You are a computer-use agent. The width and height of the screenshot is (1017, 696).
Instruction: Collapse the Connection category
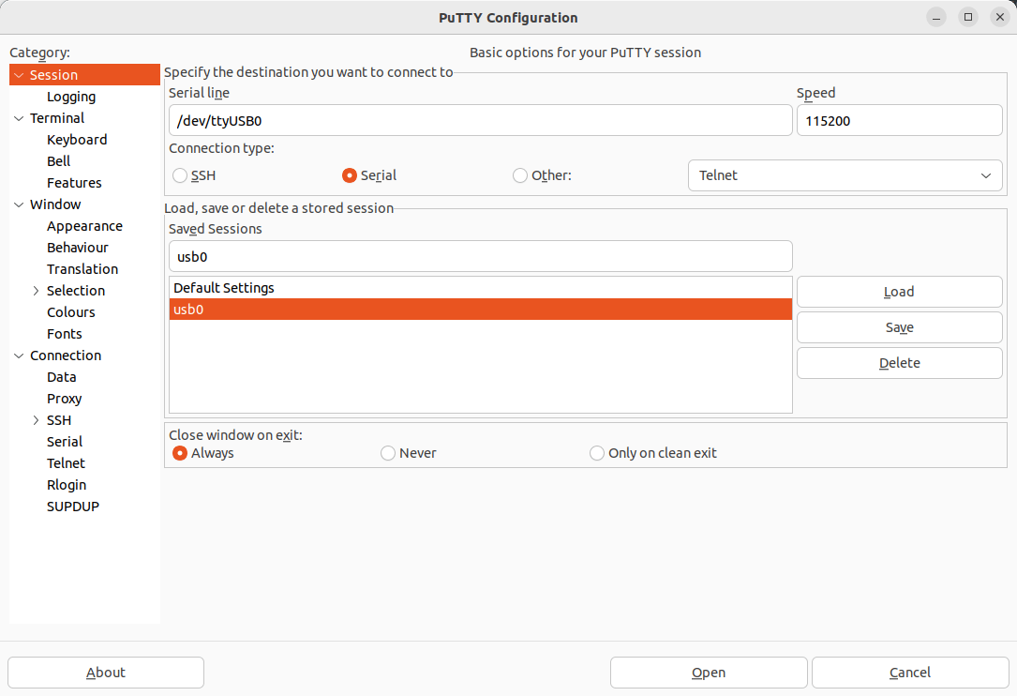pos(18,355)
